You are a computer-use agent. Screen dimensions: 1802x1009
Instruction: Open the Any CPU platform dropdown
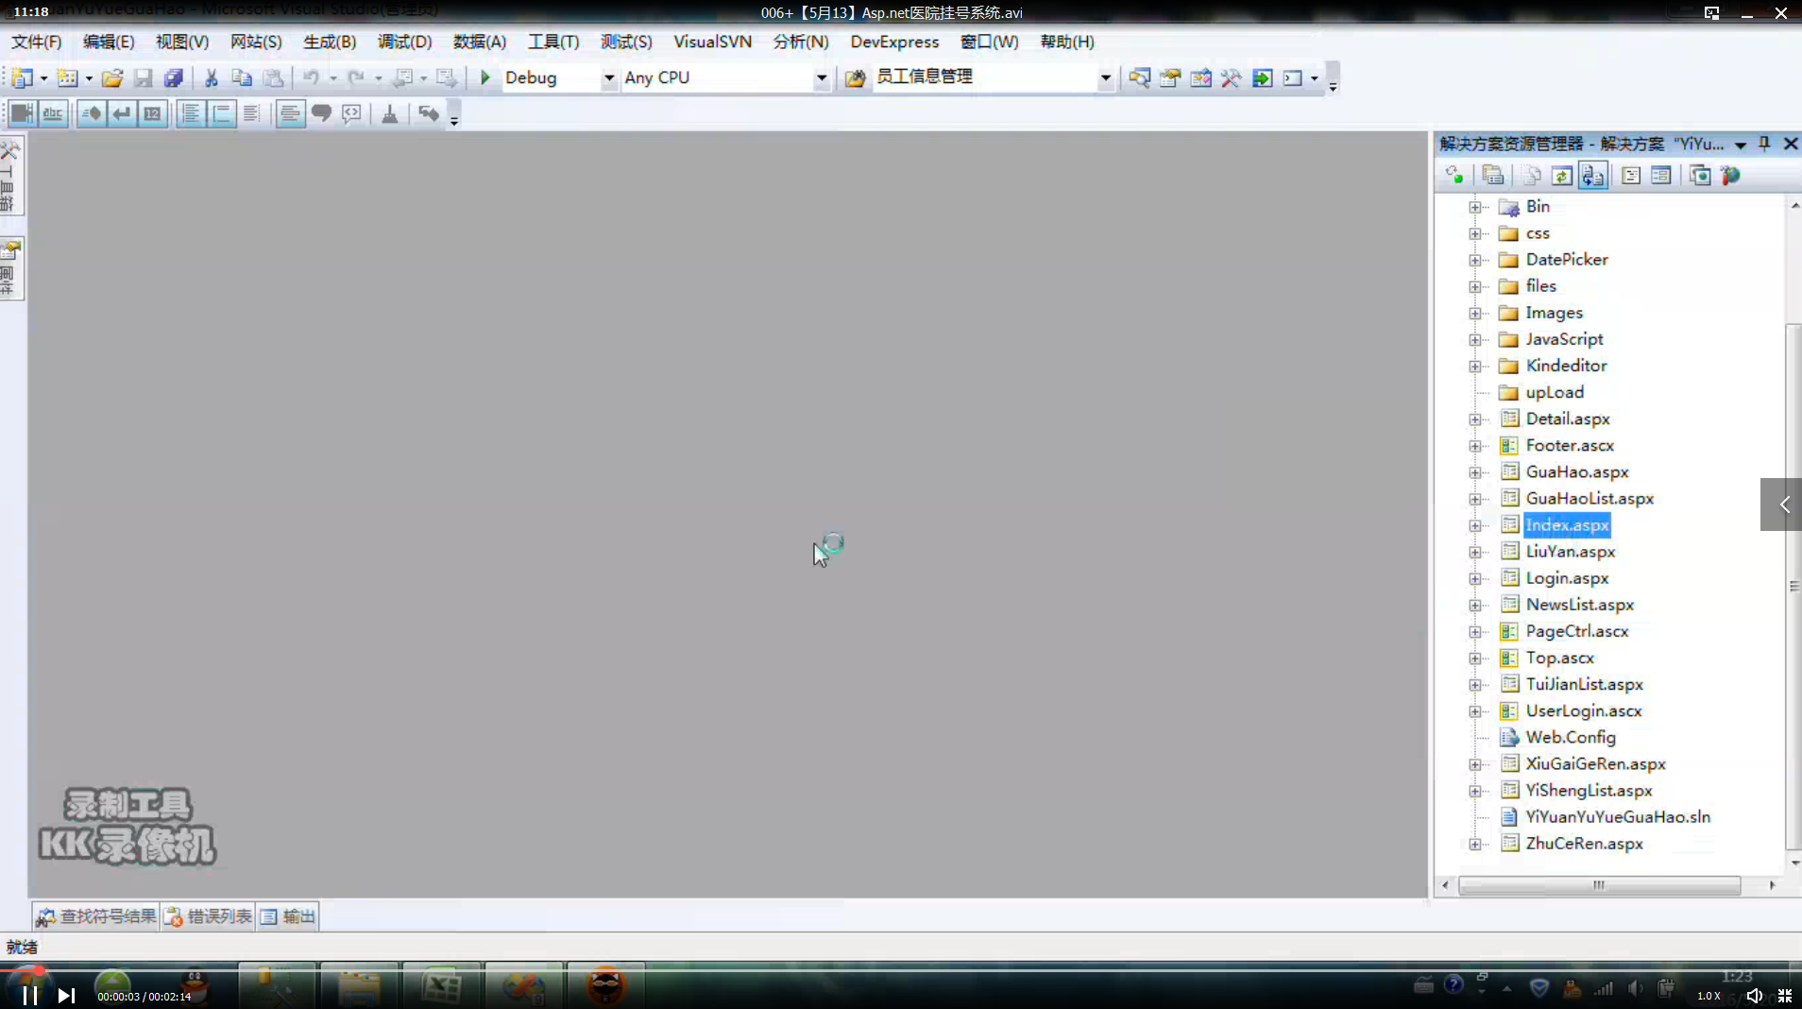click(x=822, y=77)
